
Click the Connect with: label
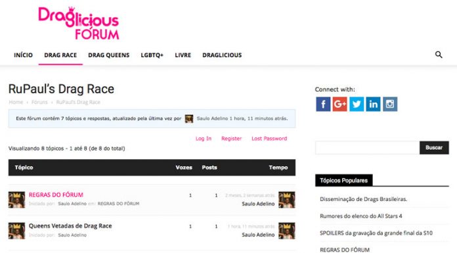pos(335,89)
